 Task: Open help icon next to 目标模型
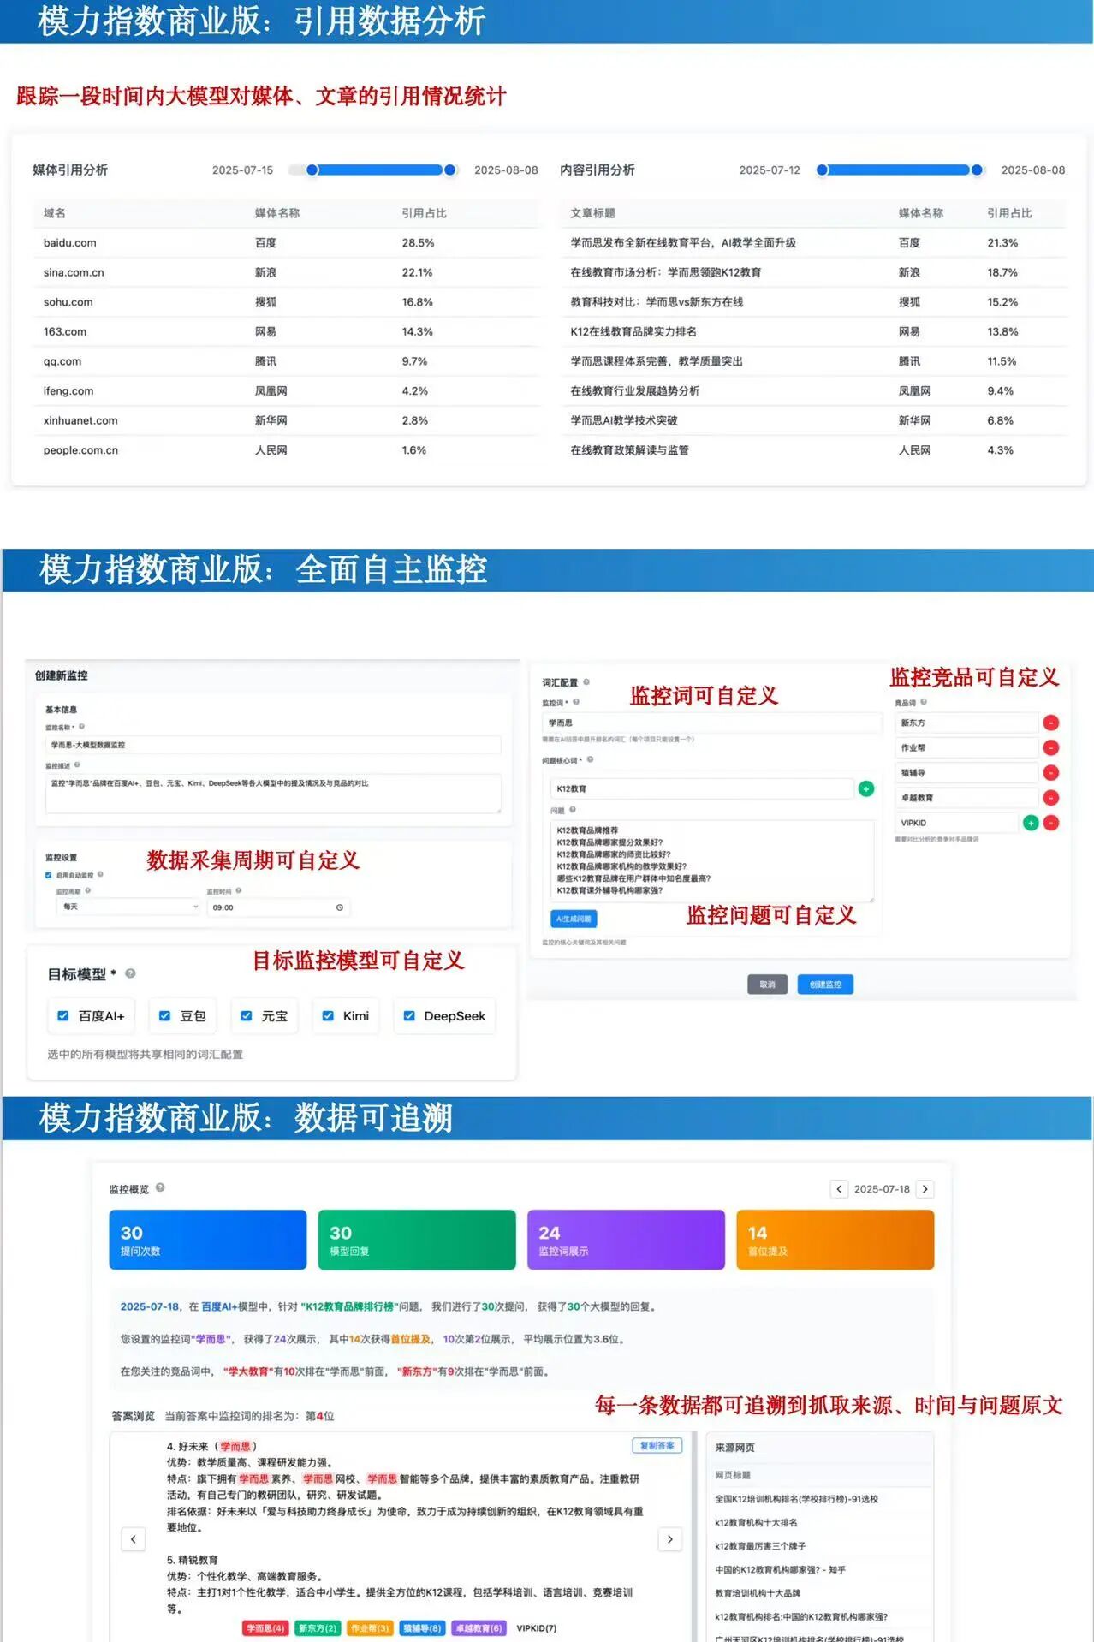pos(130,973)
